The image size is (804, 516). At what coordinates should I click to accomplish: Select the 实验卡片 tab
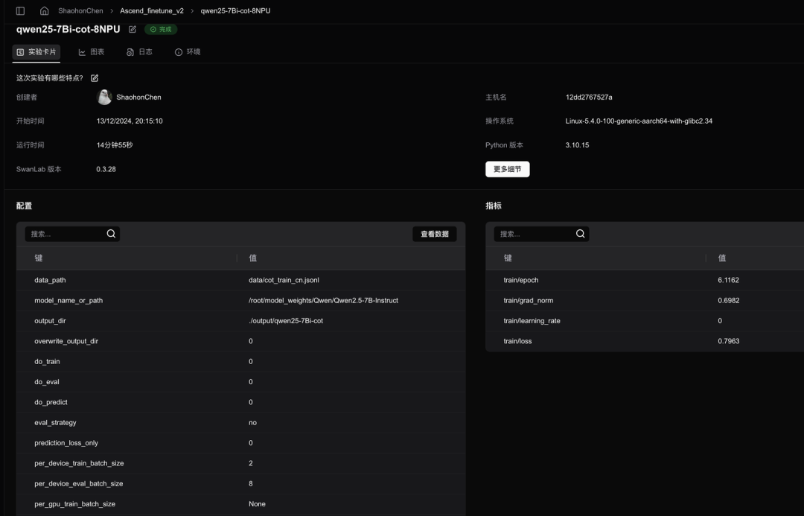coord(36,52)
